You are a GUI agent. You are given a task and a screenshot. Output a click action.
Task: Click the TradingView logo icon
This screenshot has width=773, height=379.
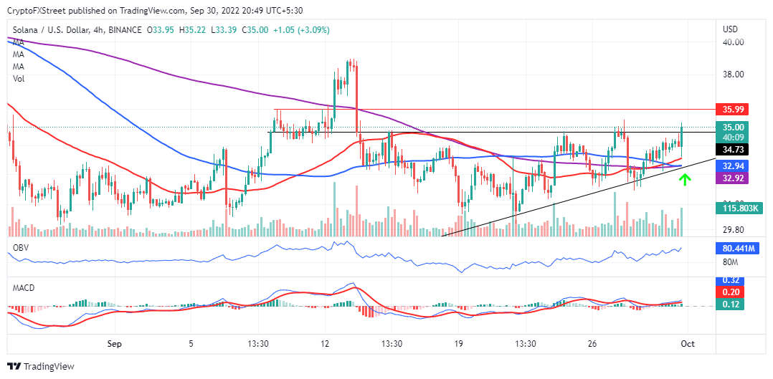pos(14,367)
